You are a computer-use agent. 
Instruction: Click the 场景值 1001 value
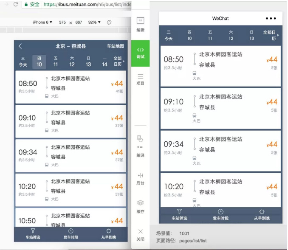184,233
